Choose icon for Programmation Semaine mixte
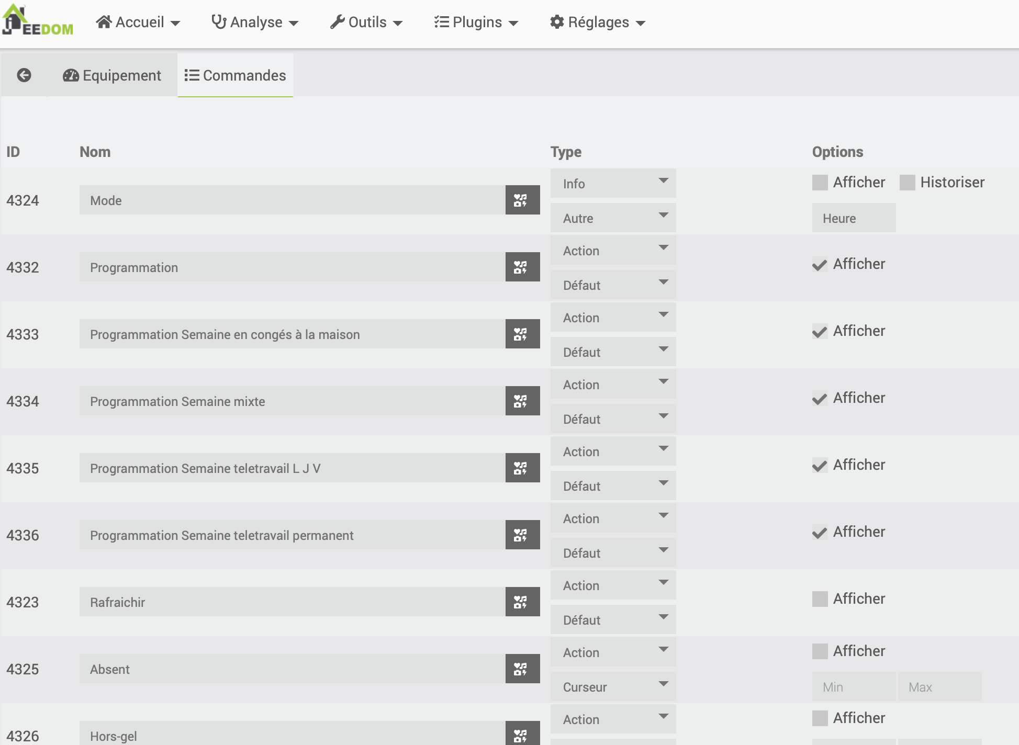This screenshot has height=745, width=1019. tap(522, 401)
